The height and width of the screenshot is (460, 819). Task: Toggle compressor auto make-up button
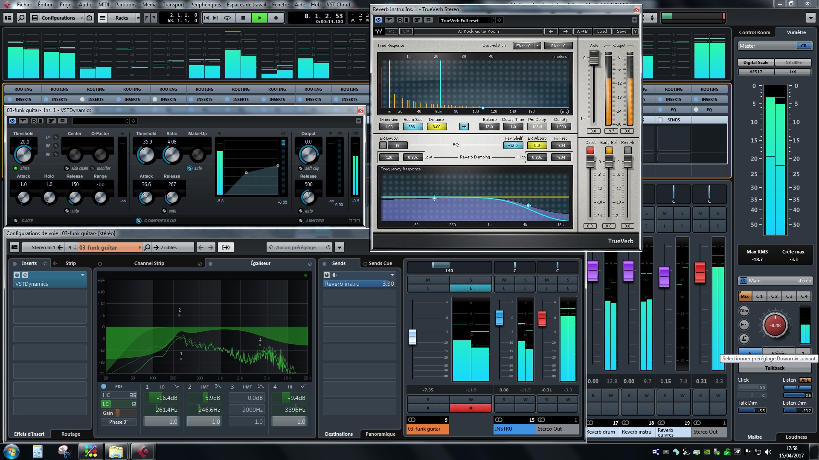point(190,168)
